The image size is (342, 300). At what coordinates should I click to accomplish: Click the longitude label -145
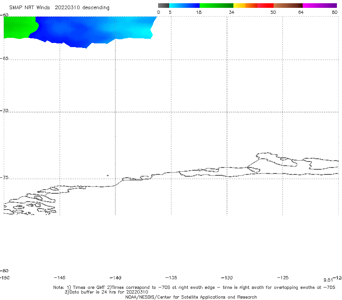click(x=60, y=278)
